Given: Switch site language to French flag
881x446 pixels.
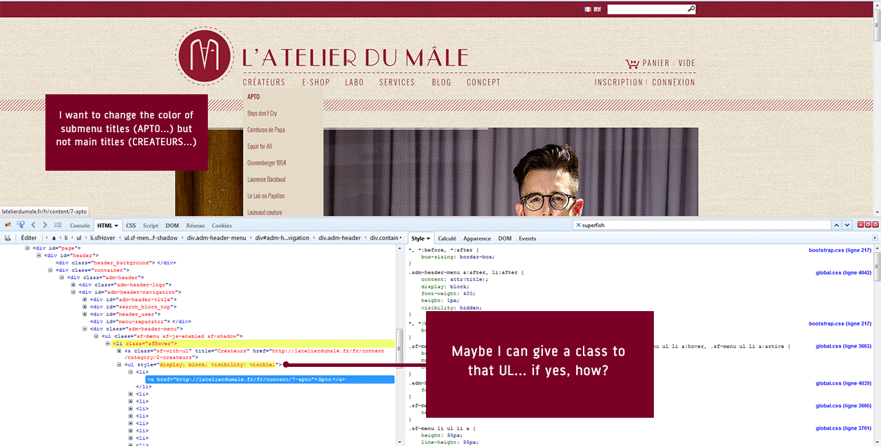Looking at the screenshot, I should coord(588,10).
